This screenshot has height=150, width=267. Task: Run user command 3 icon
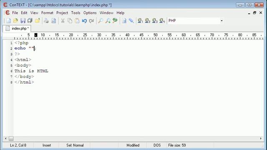pos(155,21)
